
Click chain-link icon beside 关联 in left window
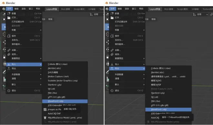pos(9,50)
